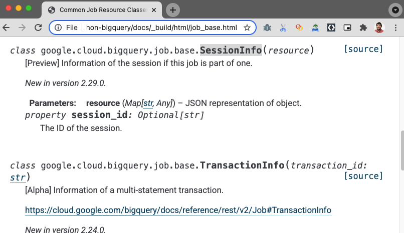Go back to the previous page
Viewport: 404px width, 233px height.
click(6, 27)
